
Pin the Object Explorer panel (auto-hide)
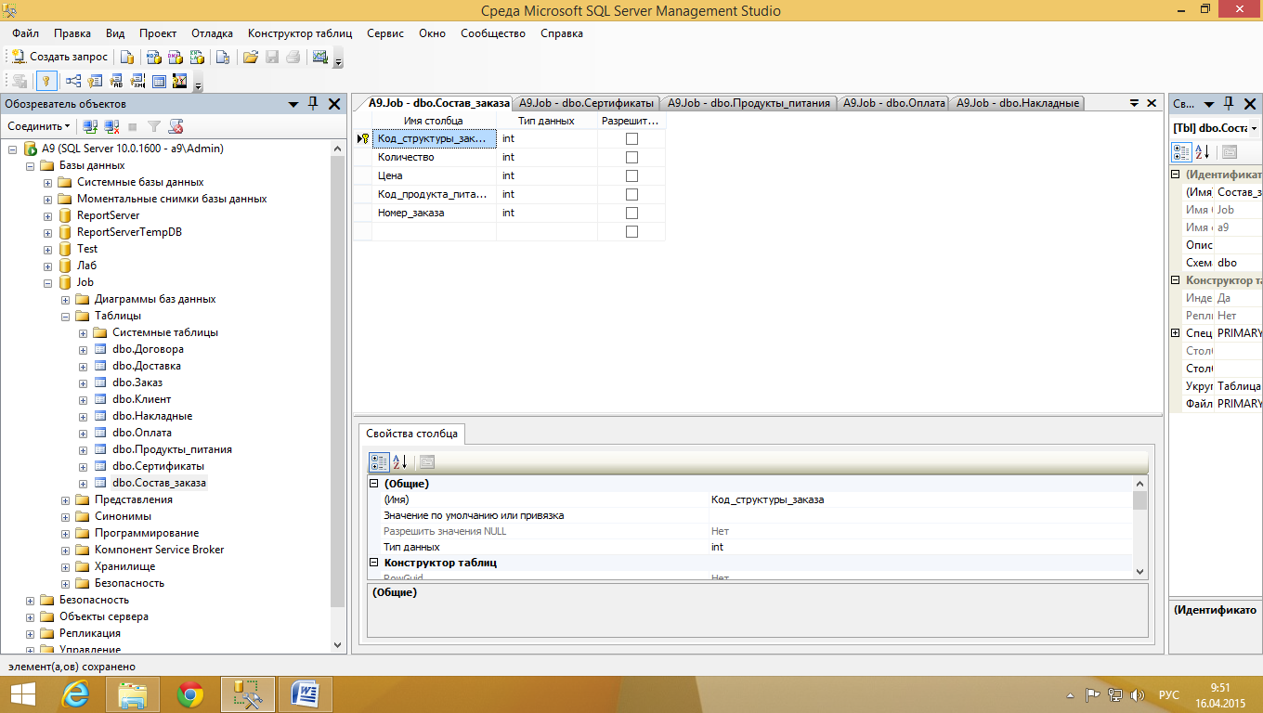[313, 104]
